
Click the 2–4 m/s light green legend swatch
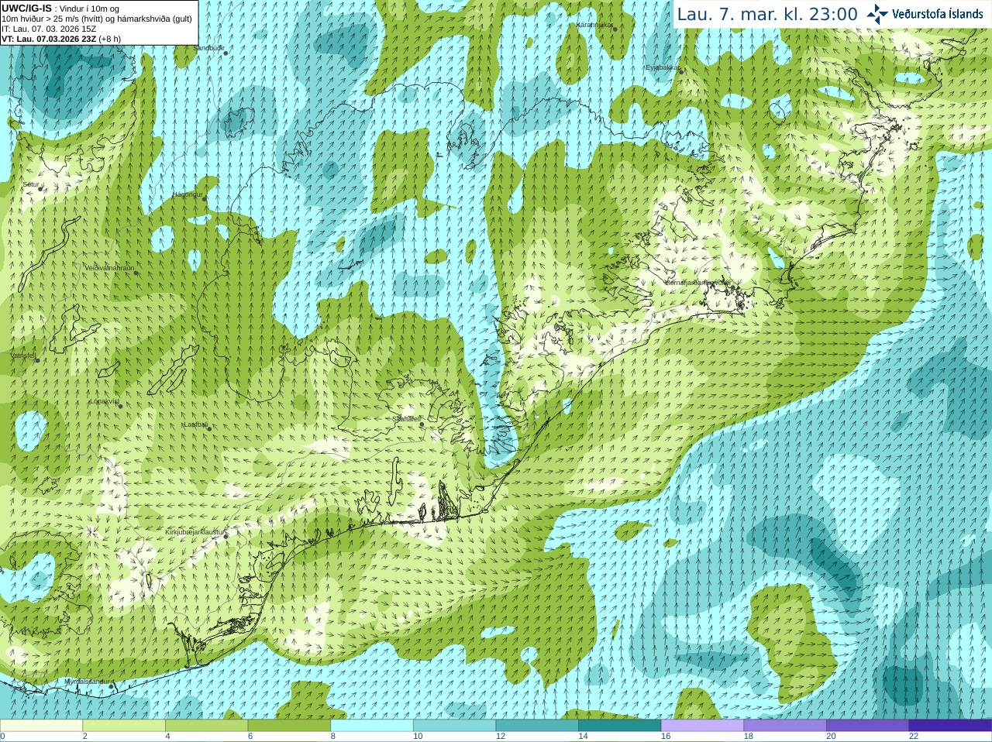coord(124,726)
